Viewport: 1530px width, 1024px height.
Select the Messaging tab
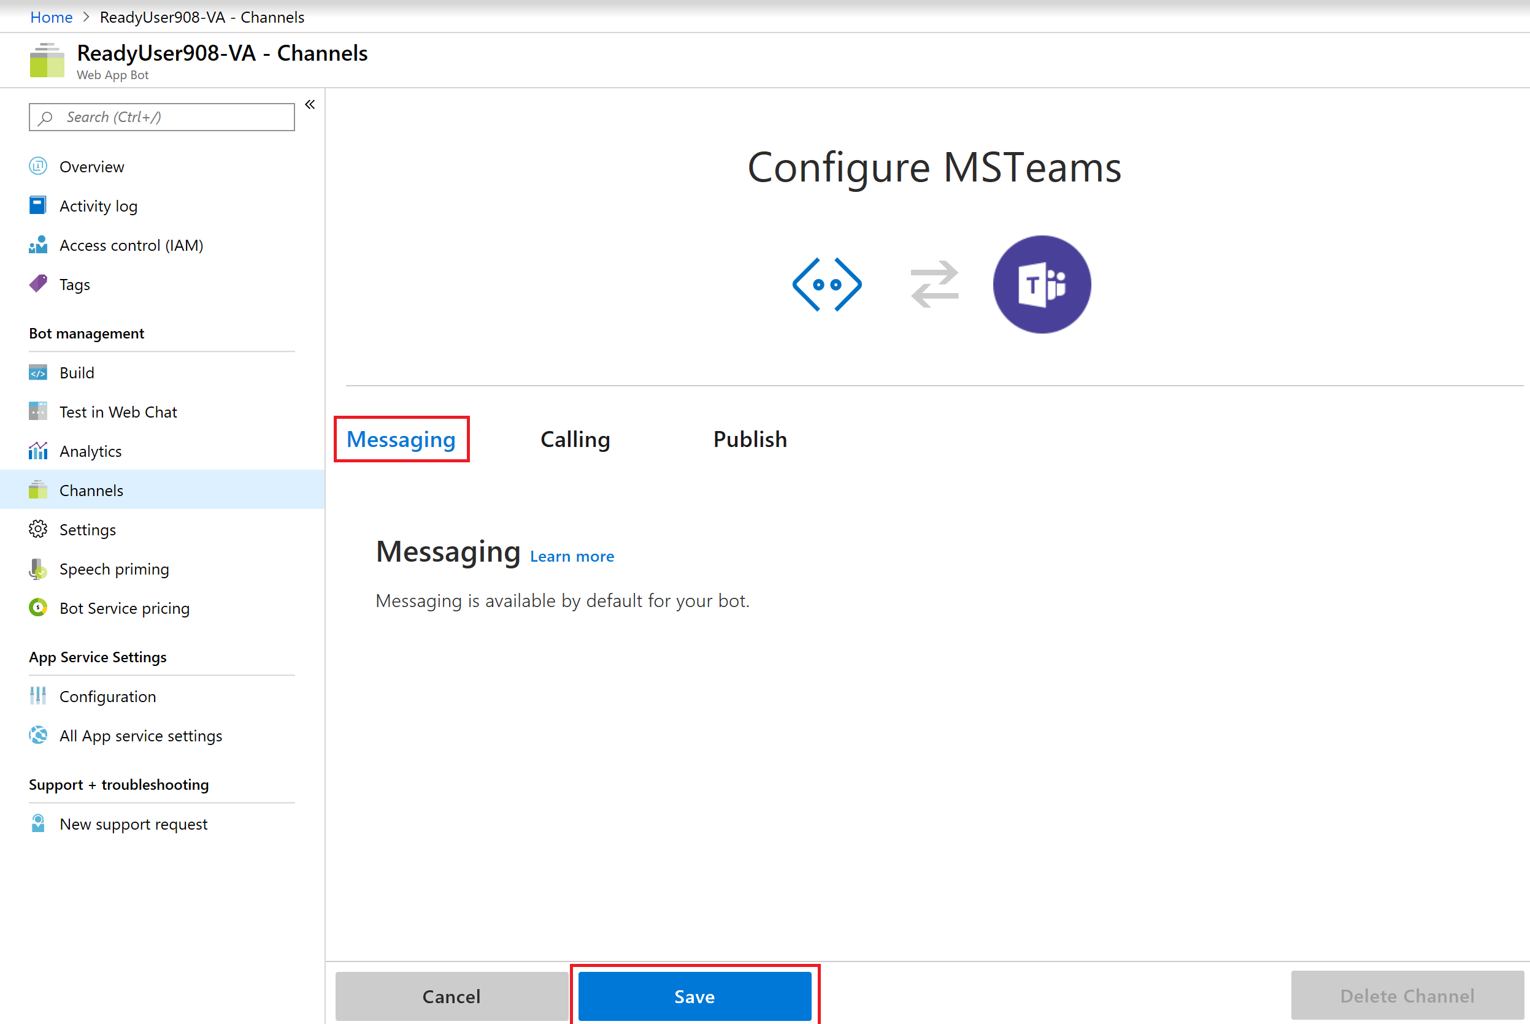click(x=401, y=439)
